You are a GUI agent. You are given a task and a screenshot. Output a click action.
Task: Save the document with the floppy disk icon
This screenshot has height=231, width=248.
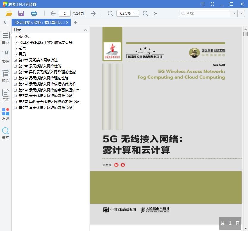pyautogui.click(x=21, y=13)
